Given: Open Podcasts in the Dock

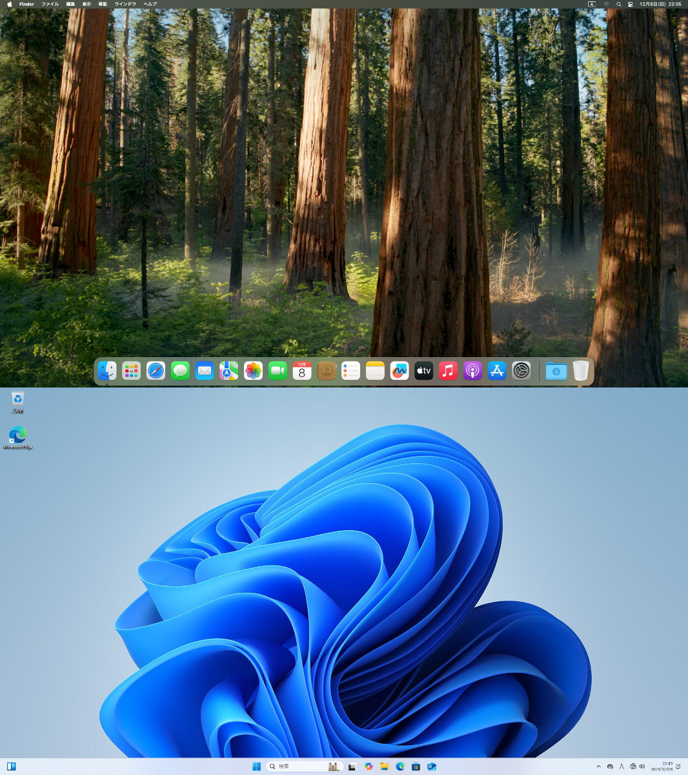Looking at the screenshot, I should click(x=472, y=371).
